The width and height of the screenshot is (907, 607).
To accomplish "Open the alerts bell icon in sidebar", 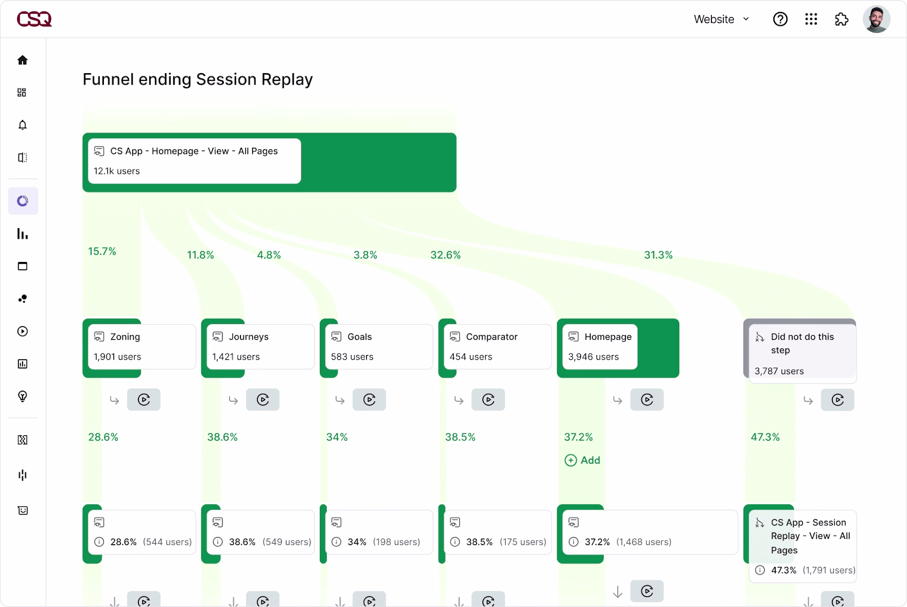I will pyautogui.click(x=23, y=125).
